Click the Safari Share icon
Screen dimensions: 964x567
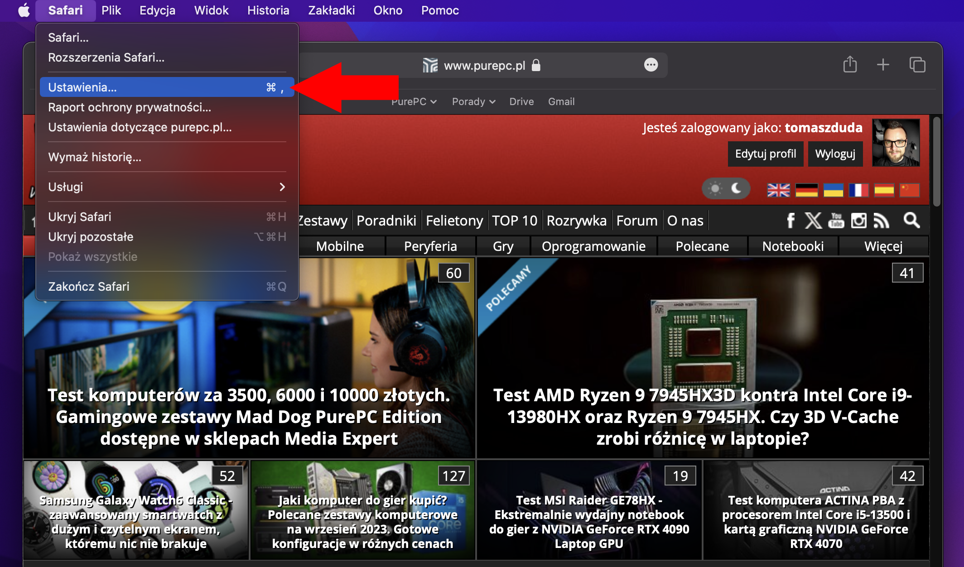pos(850,65)
